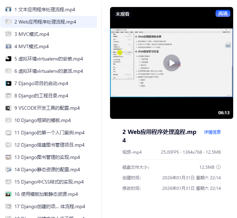The image size is (237, 218).
Task: Click the thumbnail icon of 13 Django图书管理的实现.mp4
Action: pos(8,157)
